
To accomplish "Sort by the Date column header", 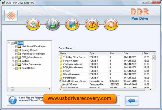I will point(132,54).
